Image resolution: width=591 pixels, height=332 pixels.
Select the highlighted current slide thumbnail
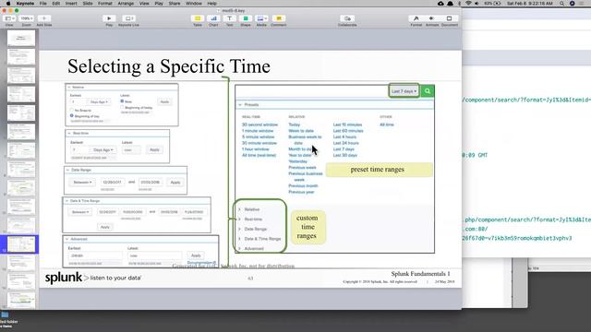(x=21, y=244)
